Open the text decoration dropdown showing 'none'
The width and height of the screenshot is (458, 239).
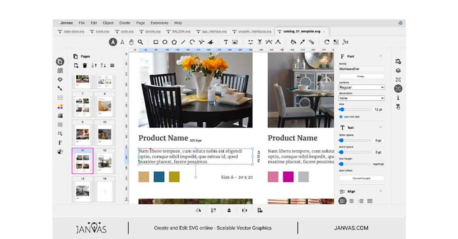(x=361, y=98)
